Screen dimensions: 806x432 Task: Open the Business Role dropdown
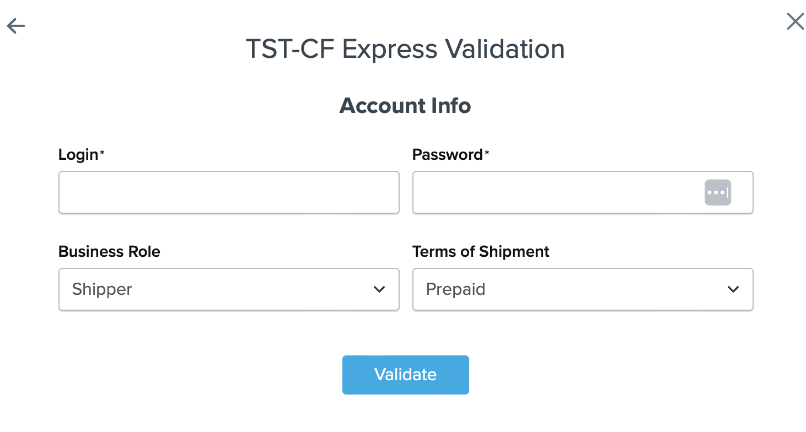pyautogui.click(x=228, y=289)
